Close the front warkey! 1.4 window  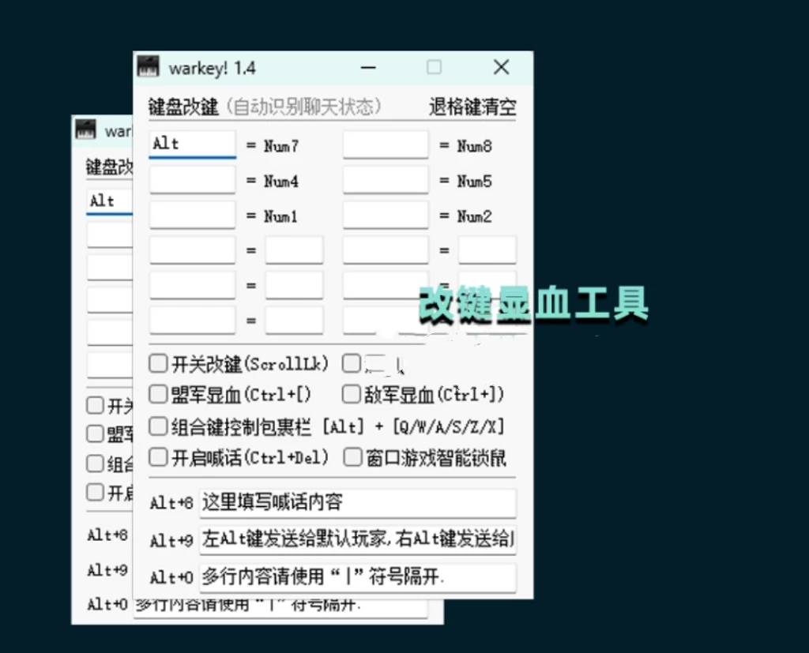click(502, 67)
